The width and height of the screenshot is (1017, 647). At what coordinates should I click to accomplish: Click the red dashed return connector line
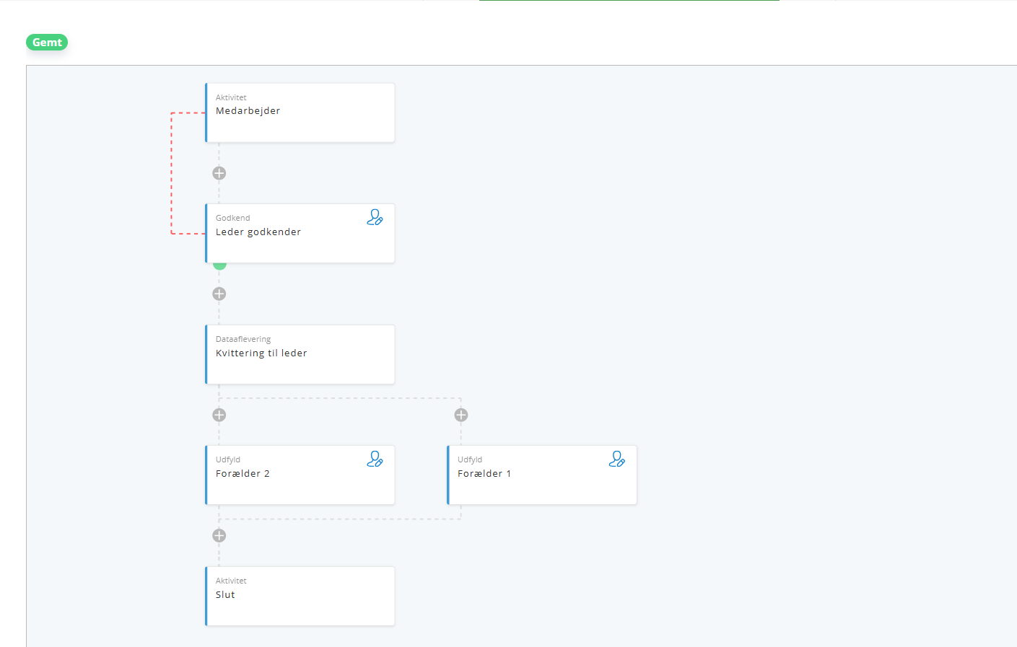coord(171,173)
